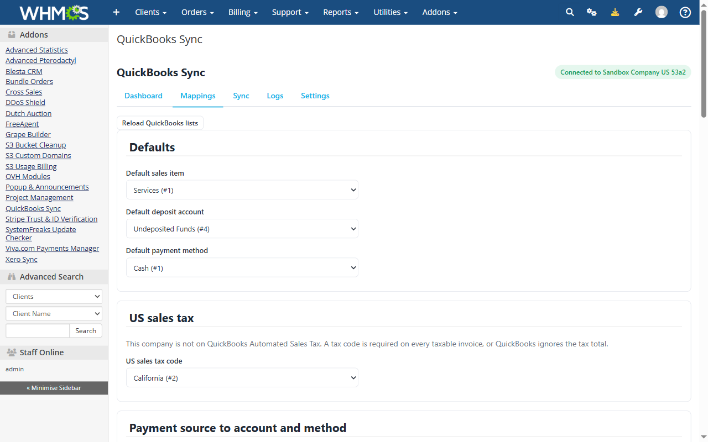Open the help question mark icon
Image resolution: width=708 pixels, height=442 pixels.
click(x=685, y=12)
